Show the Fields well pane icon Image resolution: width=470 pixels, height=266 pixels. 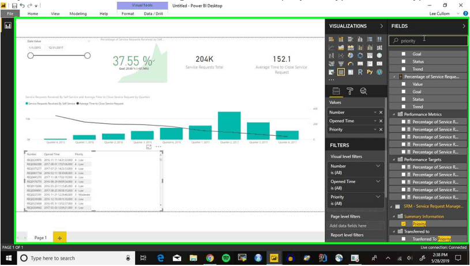[x=336, y=91]
